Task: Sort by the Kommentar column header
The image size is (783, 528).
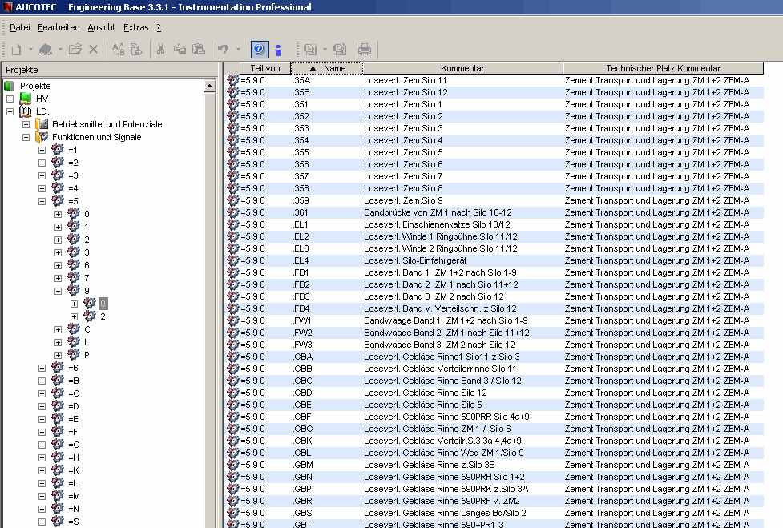Action: coord(462,68)
